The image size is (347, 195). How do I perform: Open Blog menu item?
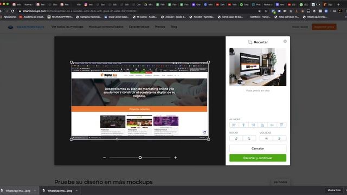(173, 27)
